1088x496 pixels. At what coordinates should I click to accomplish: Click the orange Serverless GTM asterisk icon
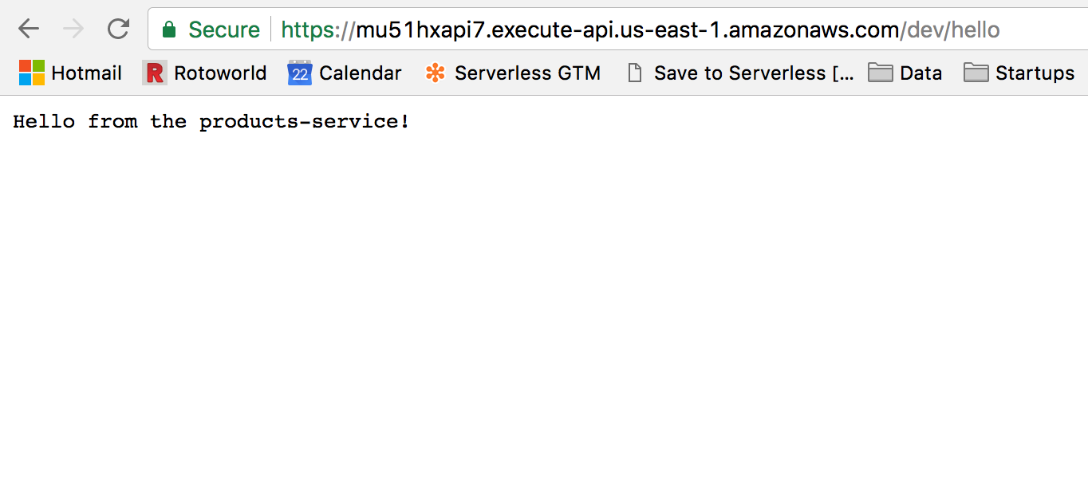[436, 73]
